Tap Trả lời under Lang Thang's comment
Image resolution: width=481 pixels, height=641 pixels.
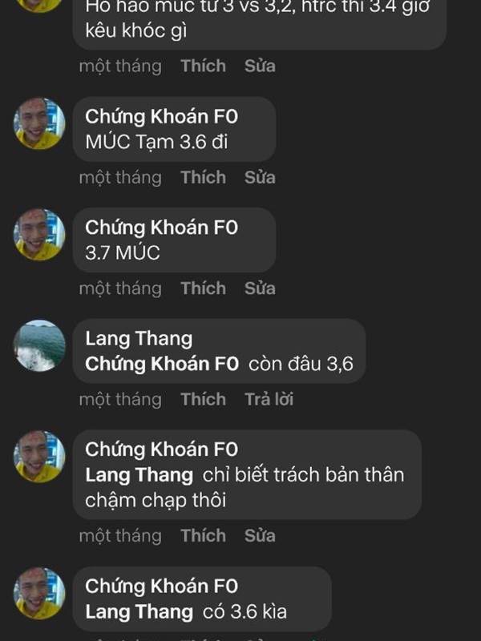(269, 399)
